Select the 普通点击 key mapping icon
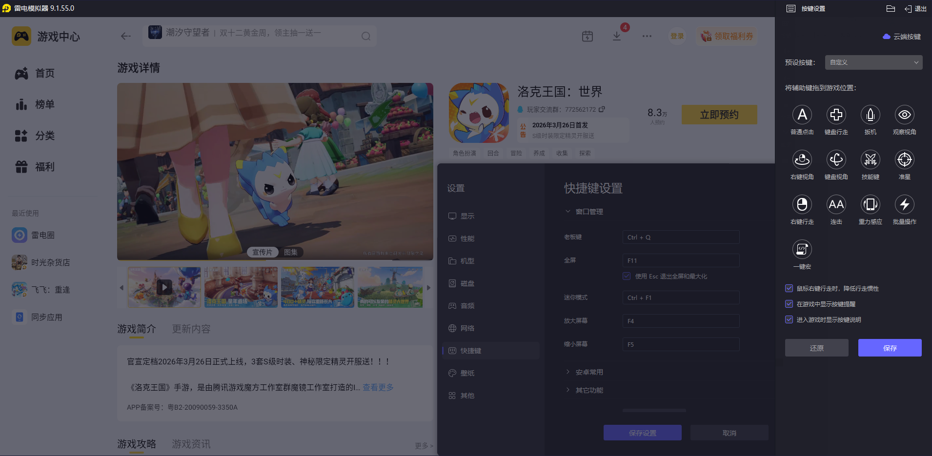 [x=802, y=115]
